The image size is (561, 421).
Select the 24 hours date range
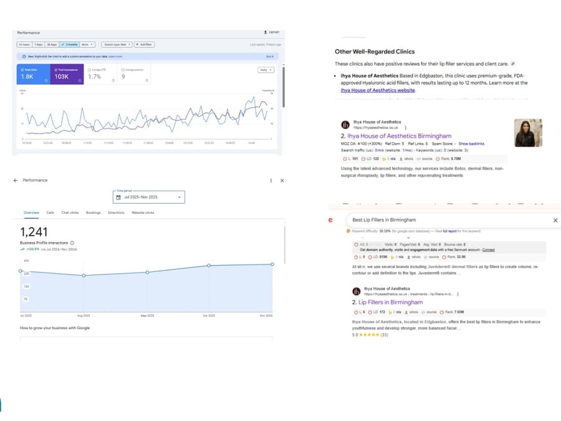[x=24, y=44]
